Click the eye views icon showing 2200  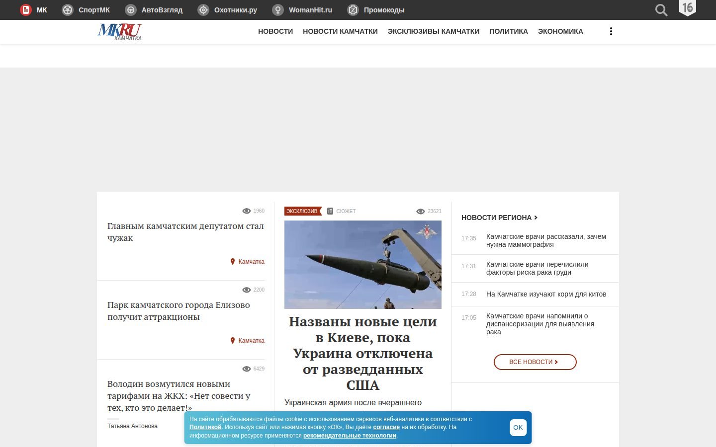(x=247, y=290)
